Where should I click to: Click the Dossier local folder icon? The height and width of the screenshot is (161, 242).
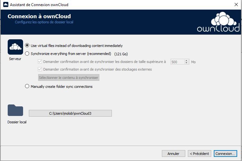click(x=15, y=110)
